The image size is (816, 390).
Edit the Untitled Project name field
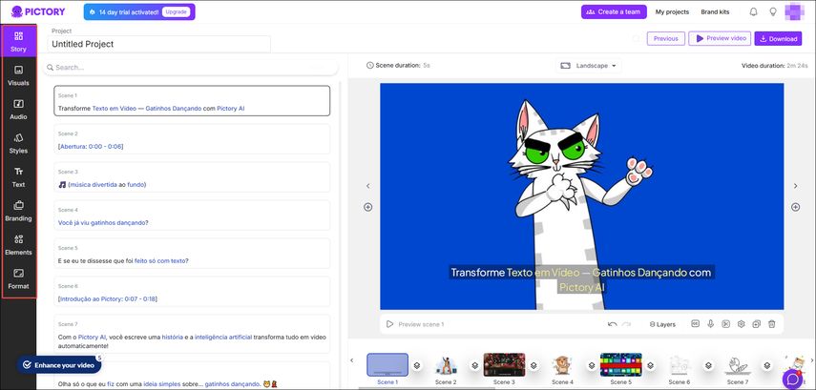(x=158, y=44)
